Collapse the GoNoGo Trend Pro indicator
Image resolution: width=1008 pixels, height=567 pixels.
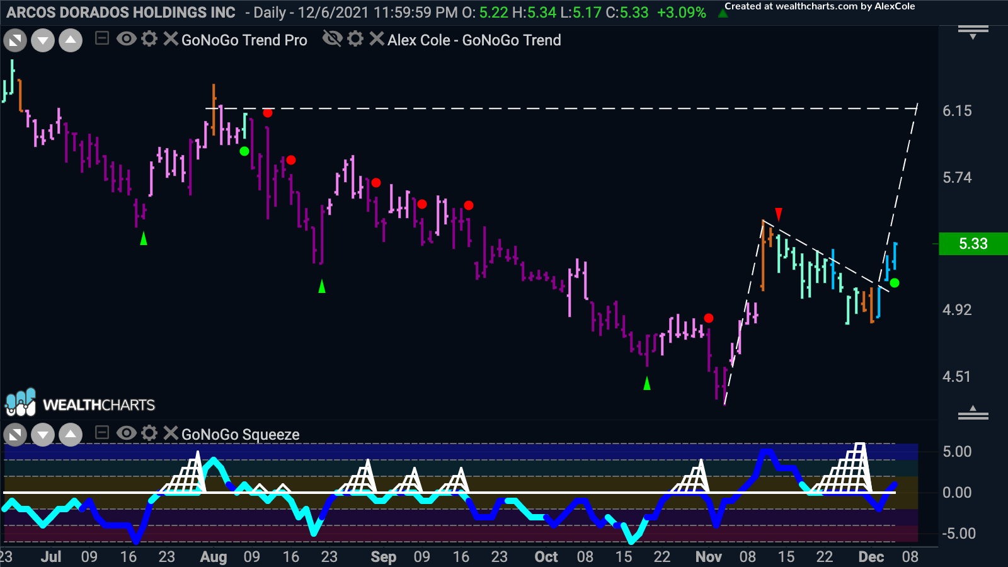(x=101, y=39)
